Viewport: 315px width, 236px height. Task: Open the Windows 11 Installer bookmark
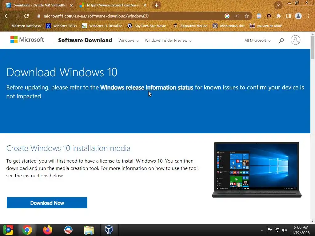pyautogui.click(x=102, y=26)
